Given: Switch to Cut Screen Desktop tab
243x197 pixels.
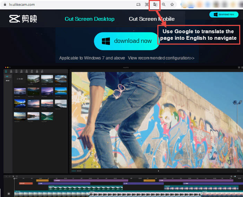Looking at the screenshot, I should [x=89, y=19].
